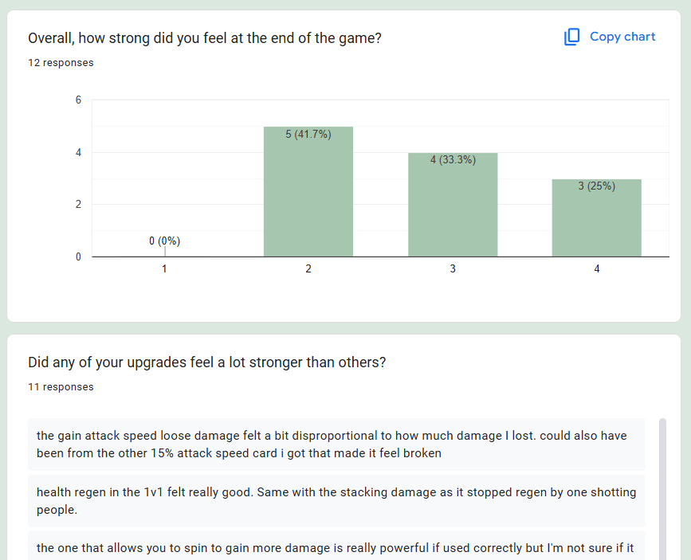Click the question title about feeling strong
Viewport: 691px width, 560px height.
point(205,38)
